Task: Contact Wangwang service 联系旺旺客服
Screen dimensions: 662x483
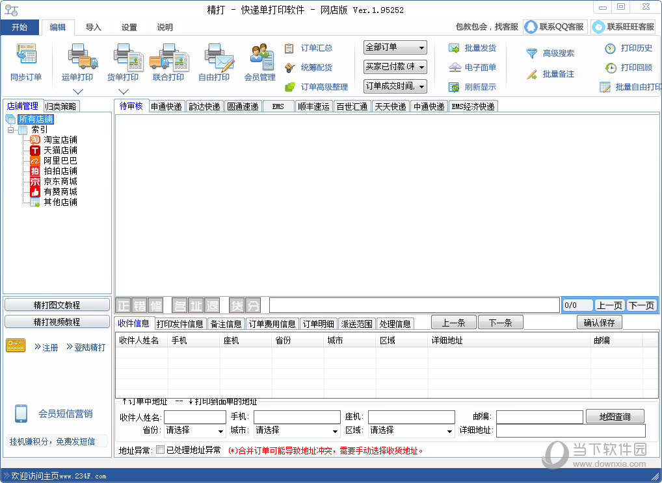Action: pyautogui.click(x=623, y=27)
